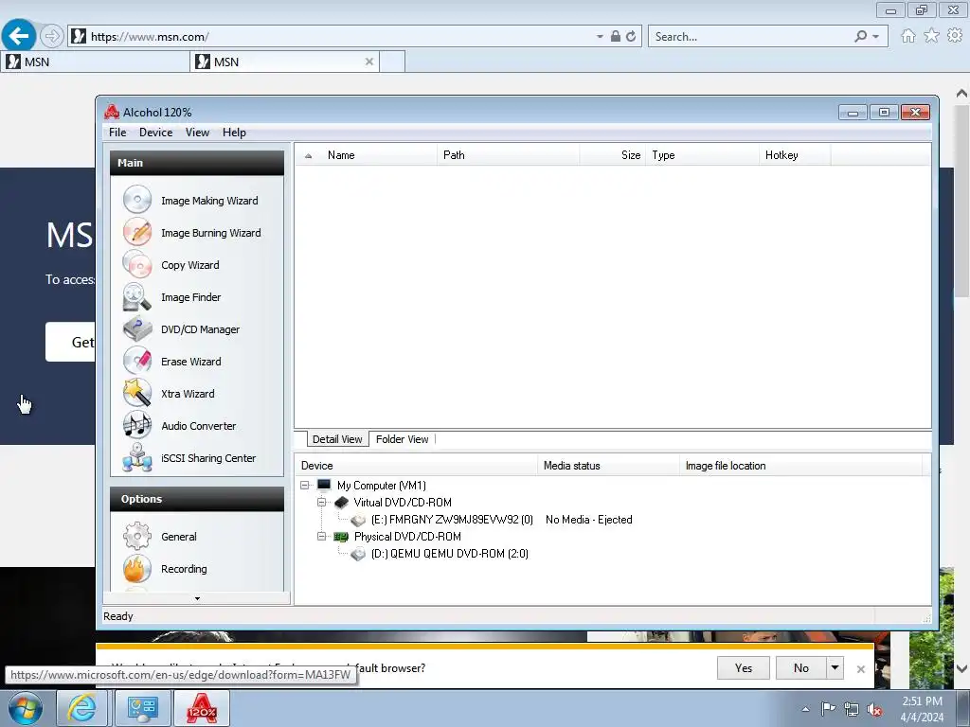Click the browser back arrow button
The width and height of the screenshot is (970, 727).
19,36
